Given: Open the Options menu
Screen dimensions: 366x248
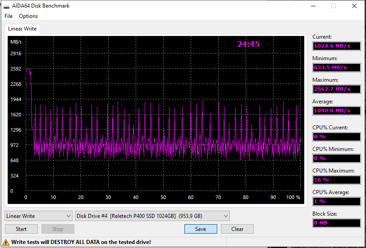Looking at the screenshot, I should 28,16.
